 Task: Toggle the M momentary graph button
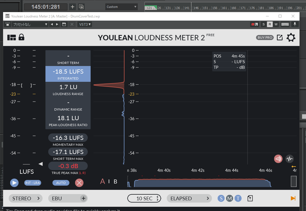229,199
